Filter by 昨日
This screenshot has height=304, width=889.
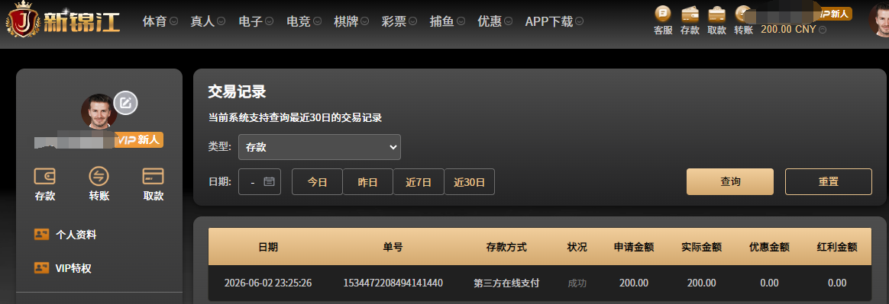[x=368, y=182]
